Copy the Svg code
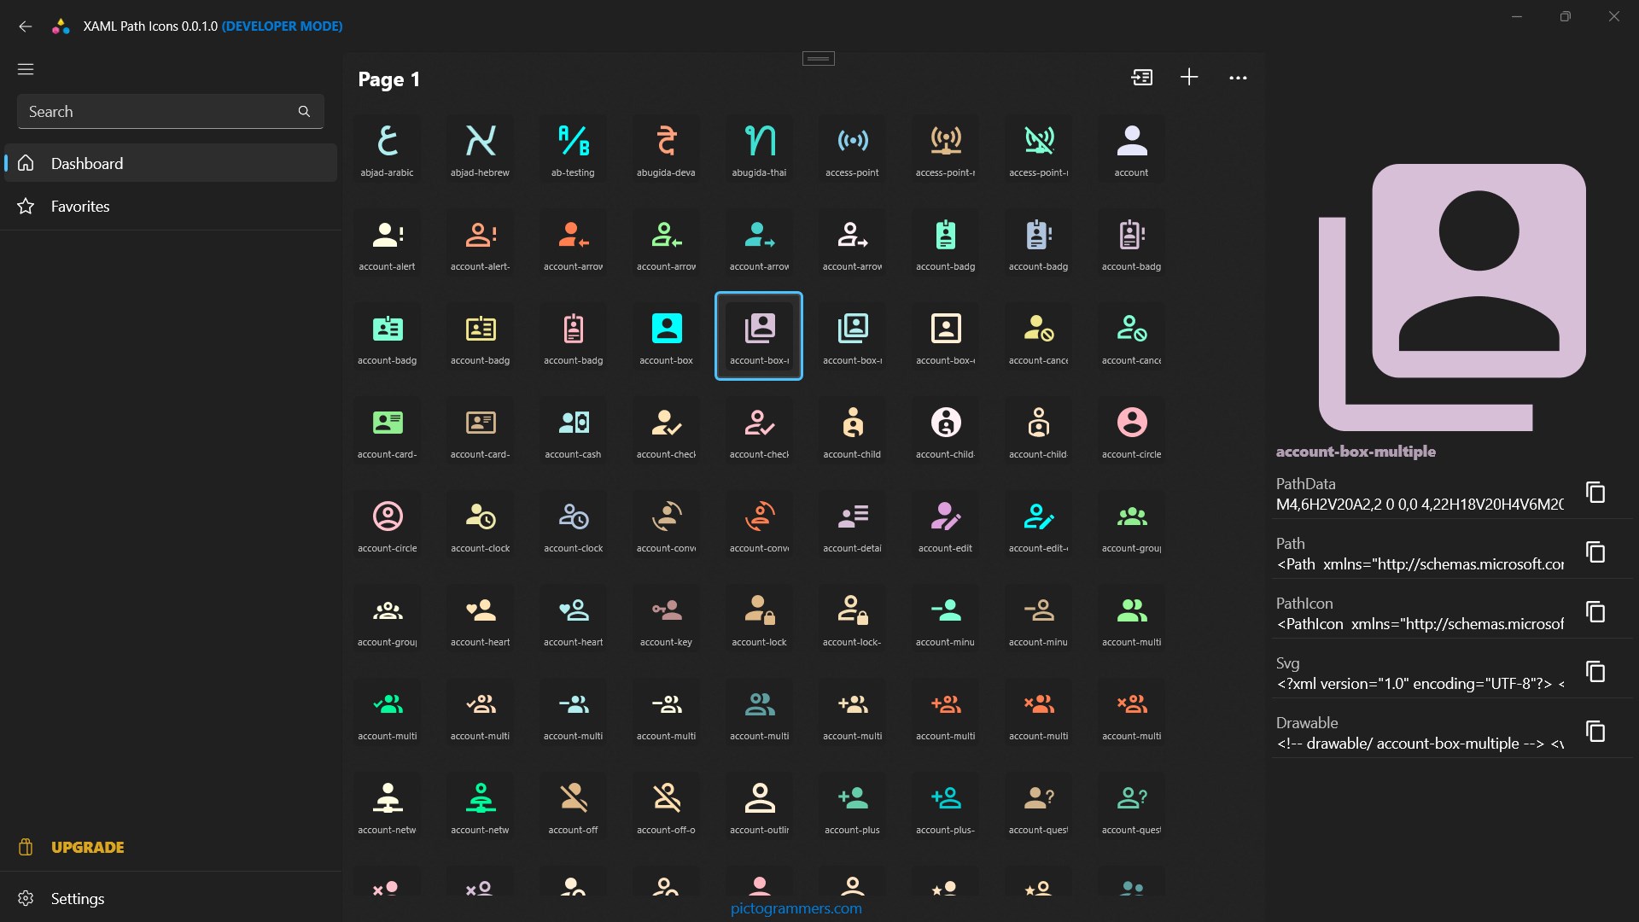The width and height of the screenshot is (1639, 922). 1595,672
